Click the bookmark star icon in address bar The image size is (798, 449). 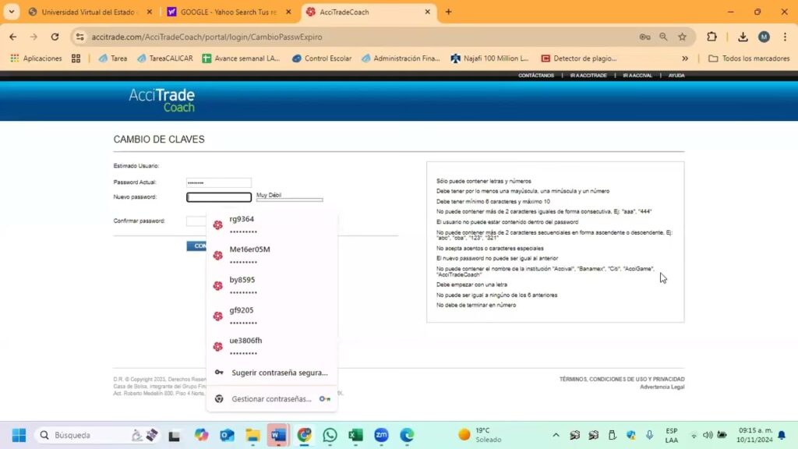click(683, 37)
